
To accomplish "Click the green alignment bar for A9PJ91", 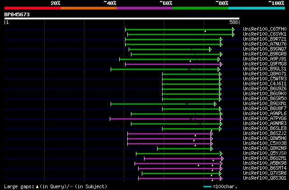I will (170, 59).
